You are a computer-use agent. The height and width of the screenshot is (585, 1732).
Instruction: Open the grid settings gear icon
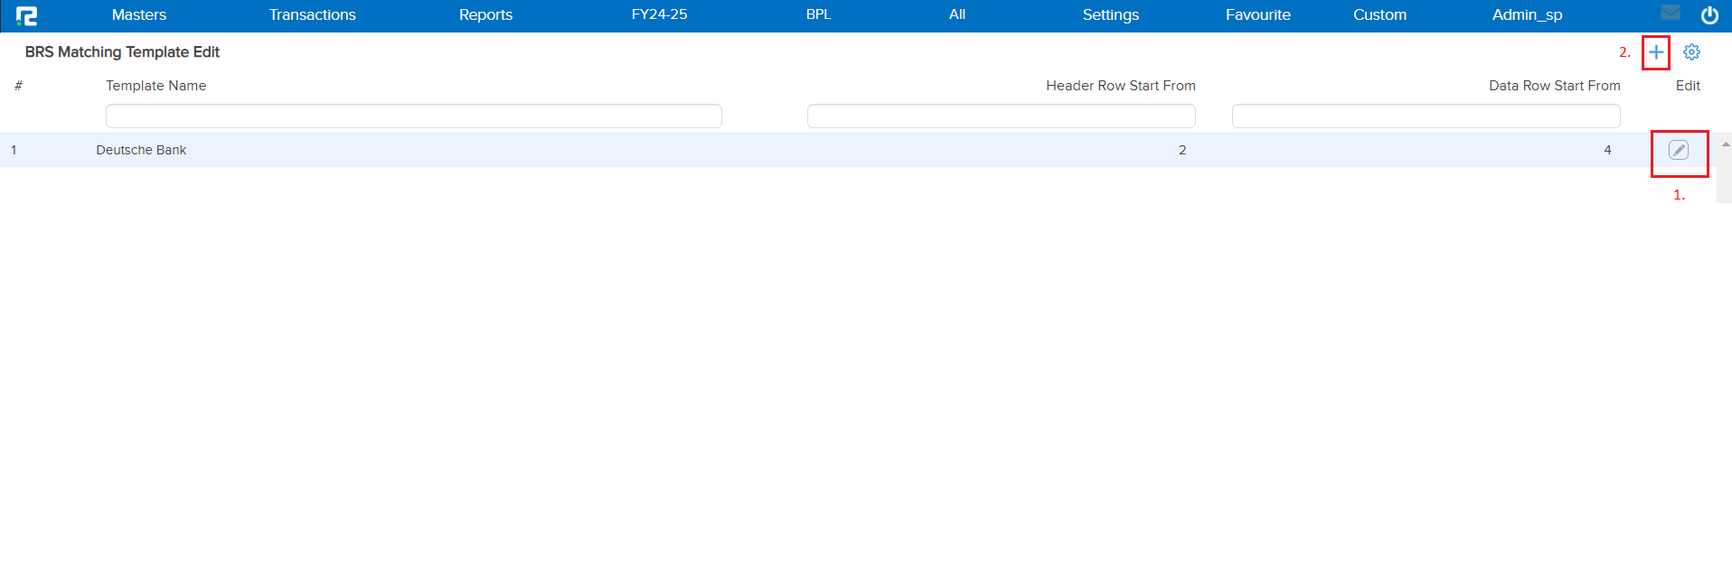tap(1691, 52)
